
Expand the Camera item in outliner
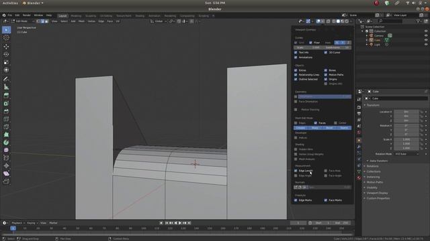(367, 35)
